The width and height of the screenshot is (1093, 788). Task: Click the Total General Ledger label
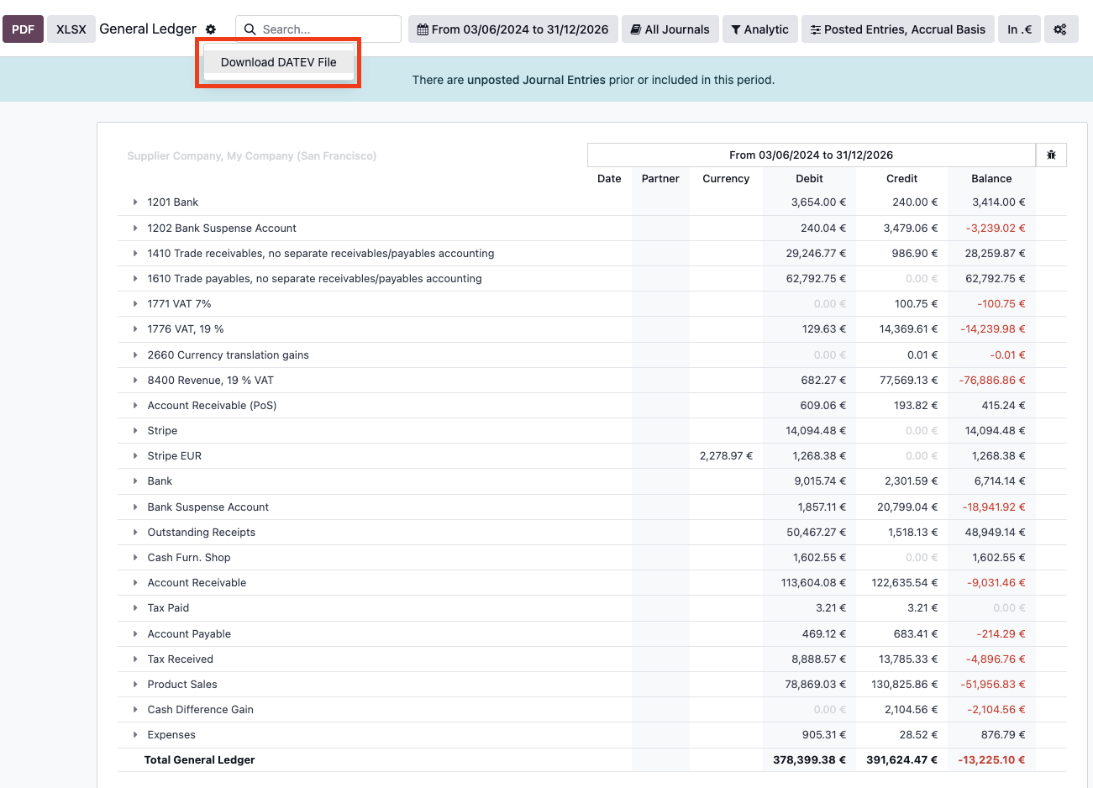point(199,760)
